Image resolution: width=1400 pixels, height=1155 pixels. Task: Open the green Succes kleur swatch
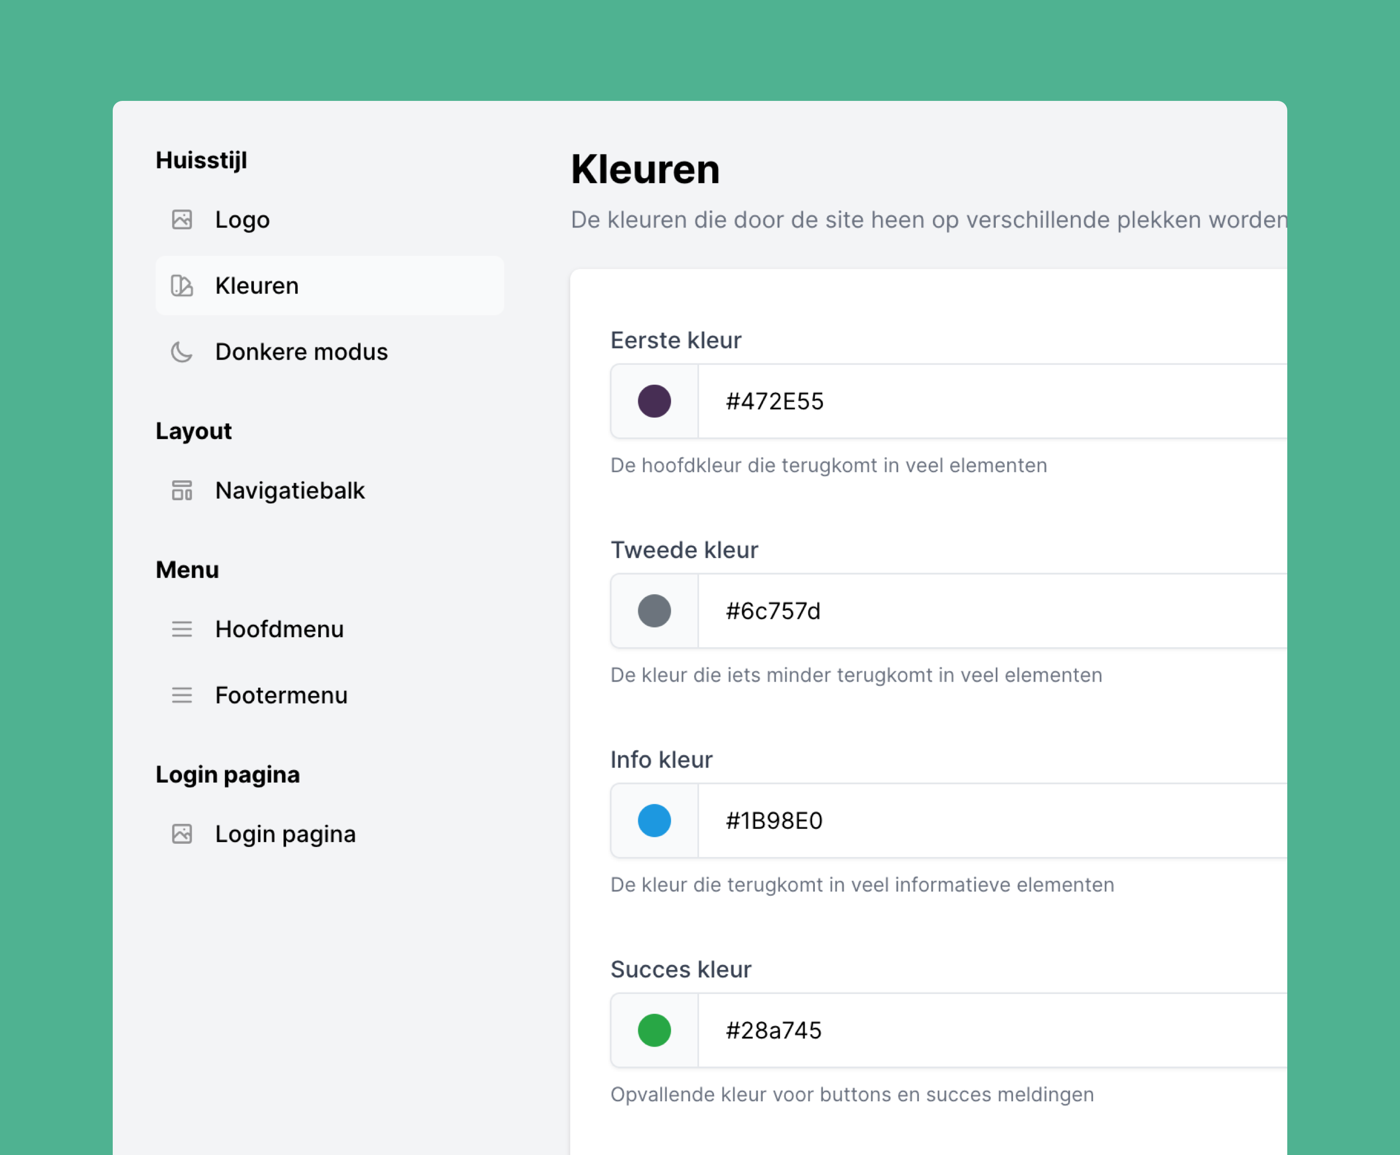pos(654,1030)
